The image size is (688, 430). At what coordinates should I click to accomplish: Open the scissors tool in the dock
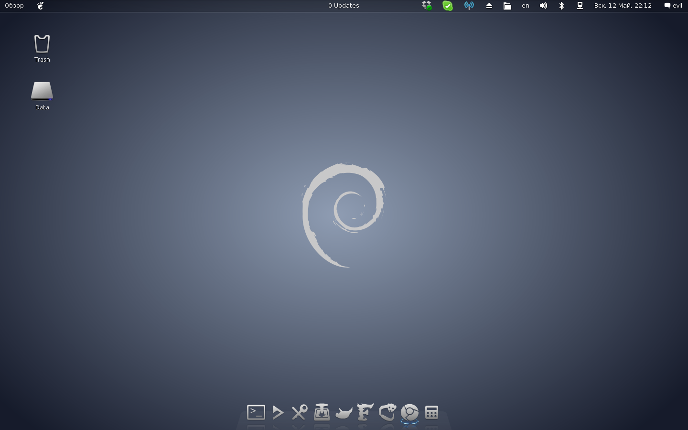300,412
